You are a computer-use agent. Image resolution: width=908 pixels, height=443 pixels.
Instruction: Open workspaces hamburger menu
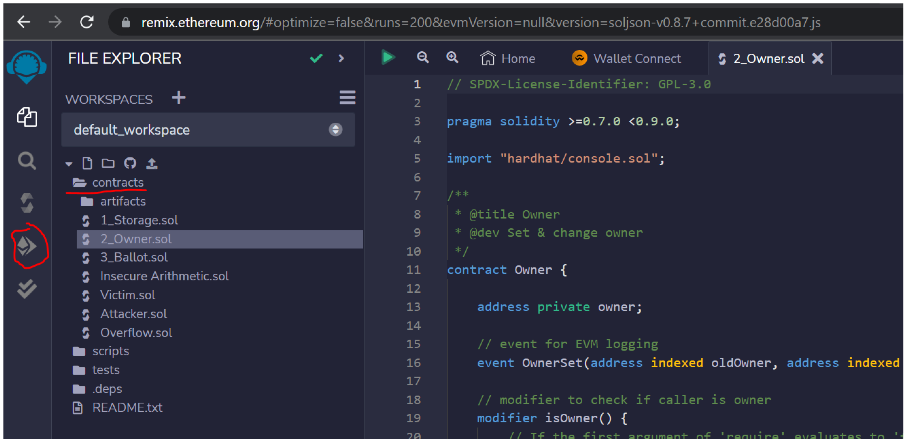(x=347, y=98)
